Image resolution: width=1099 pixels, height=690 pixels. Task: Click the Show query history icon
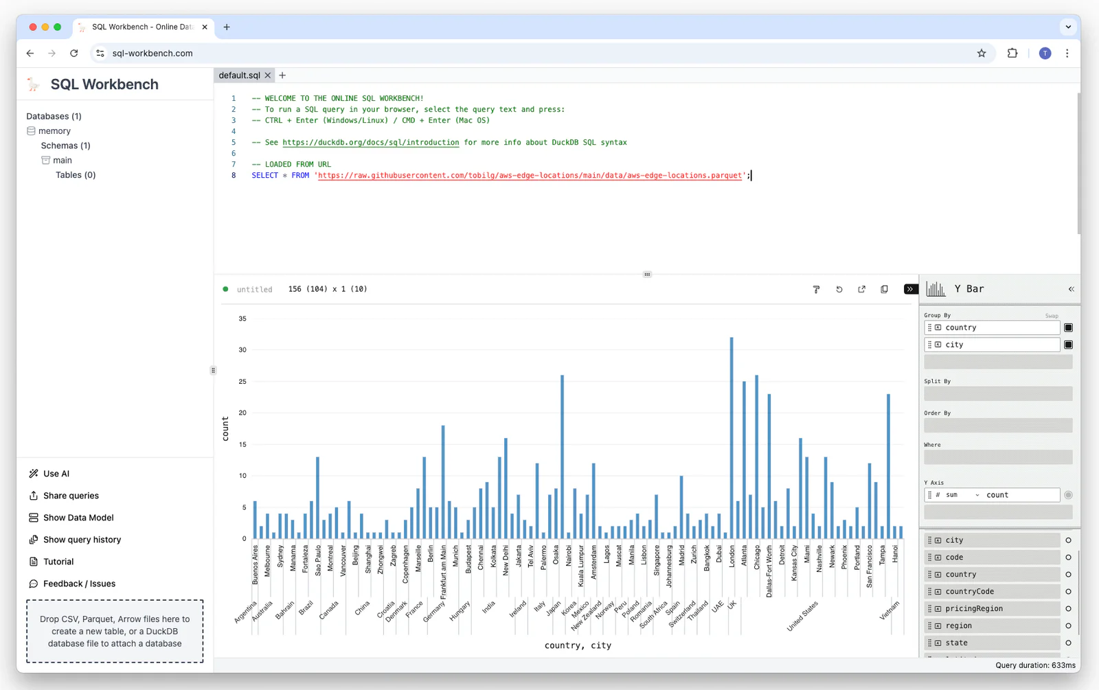point(34,540)
